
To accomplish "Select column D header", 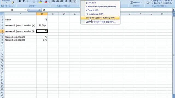I will [64, 14].
